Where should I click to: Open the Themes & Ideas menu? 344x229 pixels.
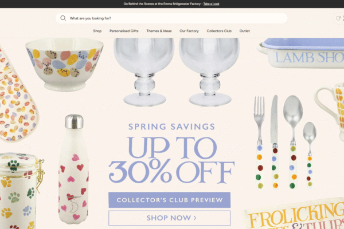[x=159, y=31]
